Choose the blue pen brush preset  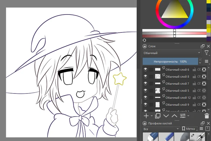coord(166,137)
